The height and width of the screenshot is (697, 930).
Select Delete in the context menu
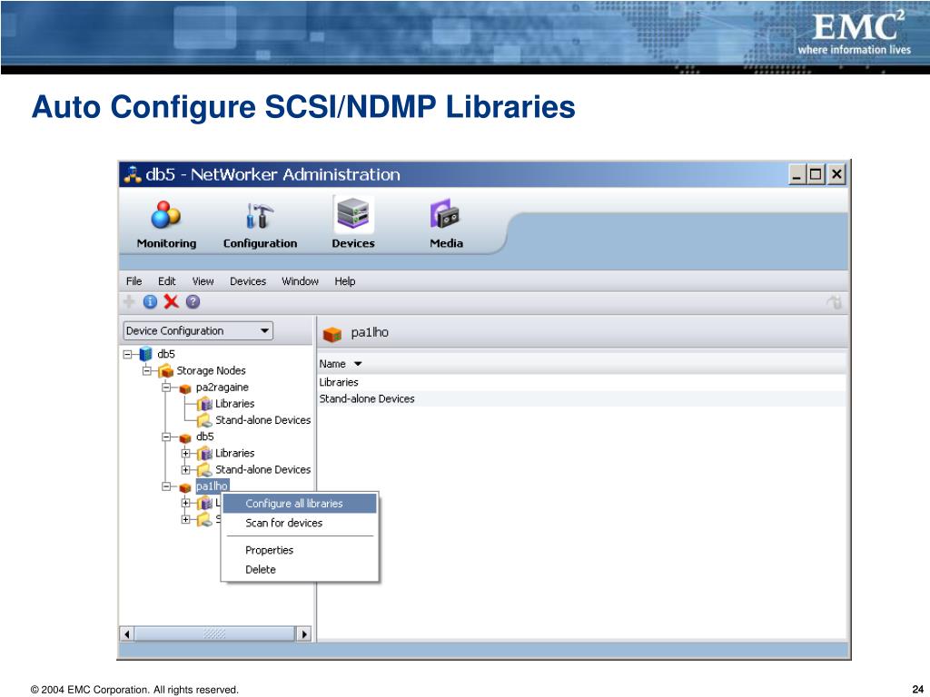pos(300,570)
